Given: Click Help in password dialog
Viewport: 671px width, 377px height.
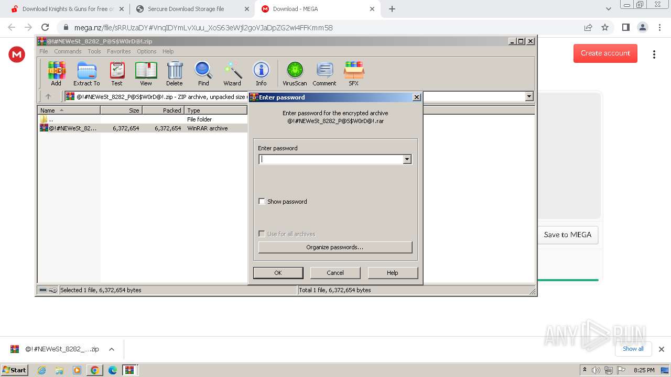Looking at the screenshot, I should [x=393, y=273].
